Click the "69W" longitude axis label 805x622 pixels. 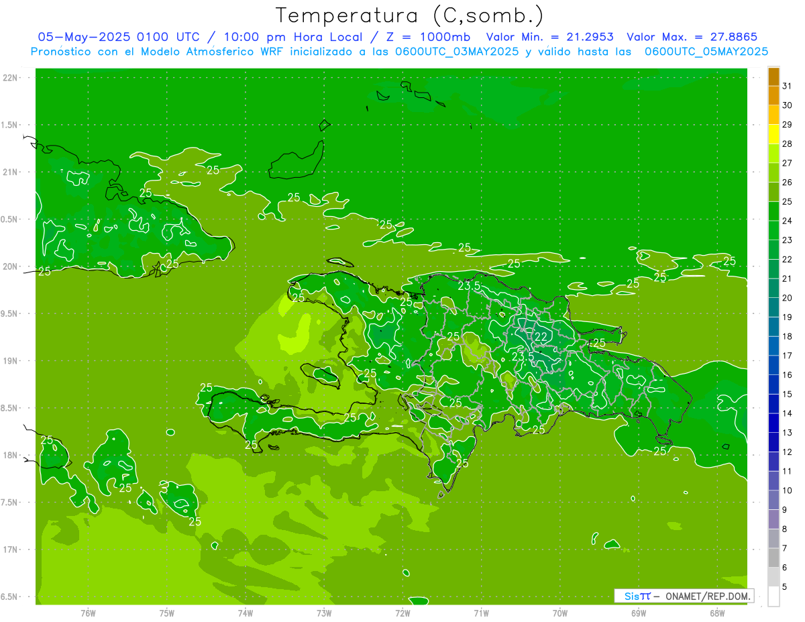tap(639, 613)
